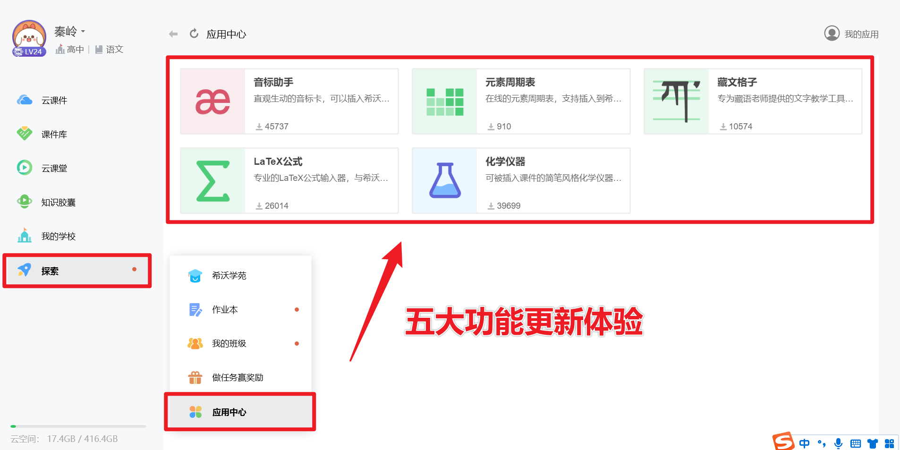
Task: Open the 云课件 cloud icon
Action: 25,100
